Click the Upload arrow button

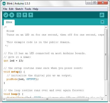[x=12, y=15]
